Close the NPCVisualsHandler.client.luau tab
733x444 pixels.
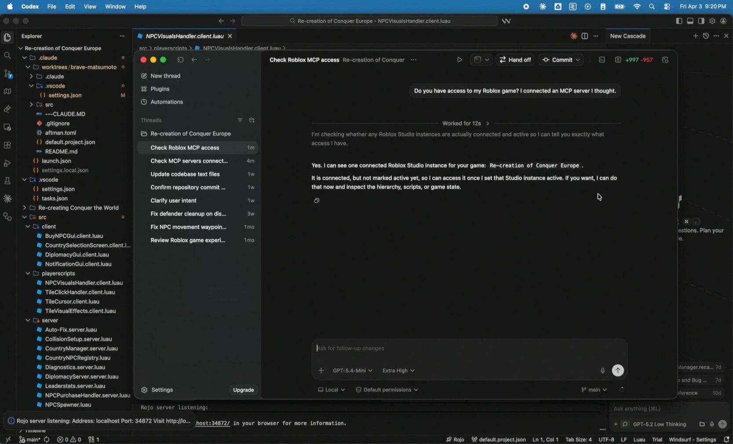(230, 36)
